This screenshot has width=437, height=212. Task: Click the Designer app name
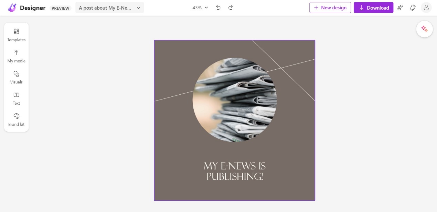point(33,8)
